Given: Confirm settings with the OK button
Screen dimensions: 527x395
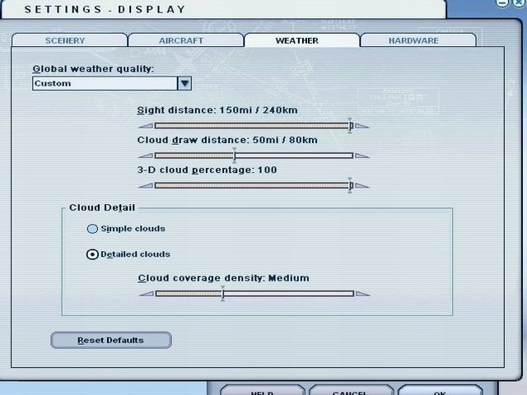Looking at the screenshot, I should click(440, 390).
